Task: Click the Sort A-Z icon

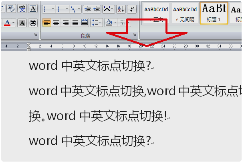Action: [121, 9]
